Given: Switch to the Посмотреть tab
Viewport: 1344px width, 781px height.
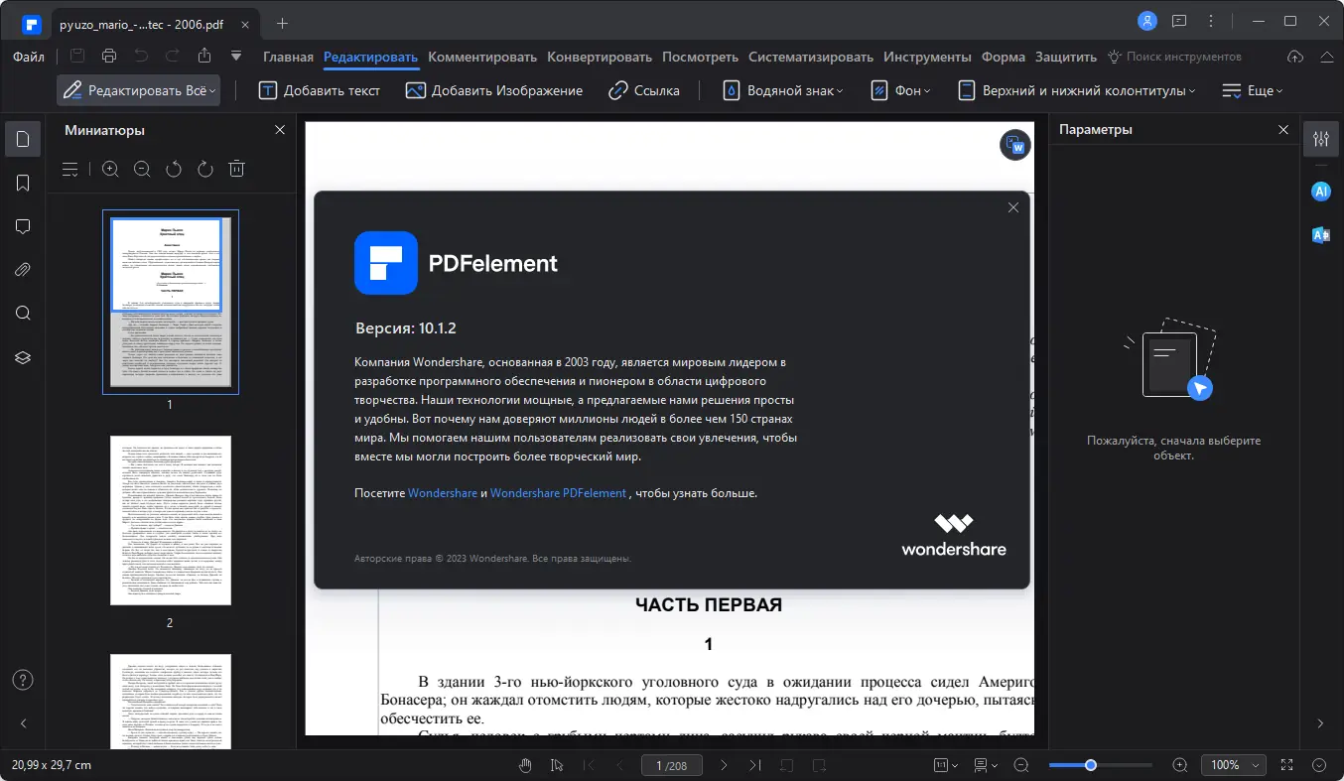Looking at the screenshot, I should 700,57.
